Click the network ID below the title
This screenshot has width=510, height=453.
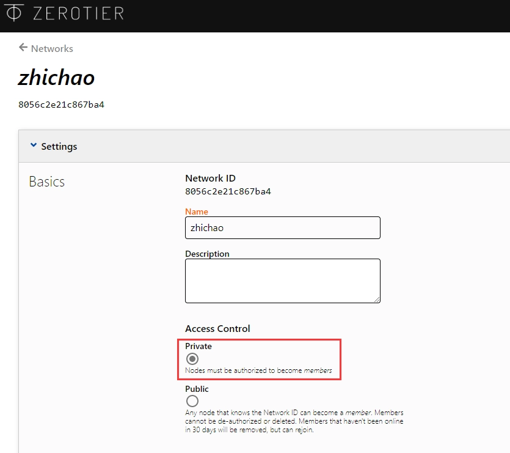coord(61,105)
